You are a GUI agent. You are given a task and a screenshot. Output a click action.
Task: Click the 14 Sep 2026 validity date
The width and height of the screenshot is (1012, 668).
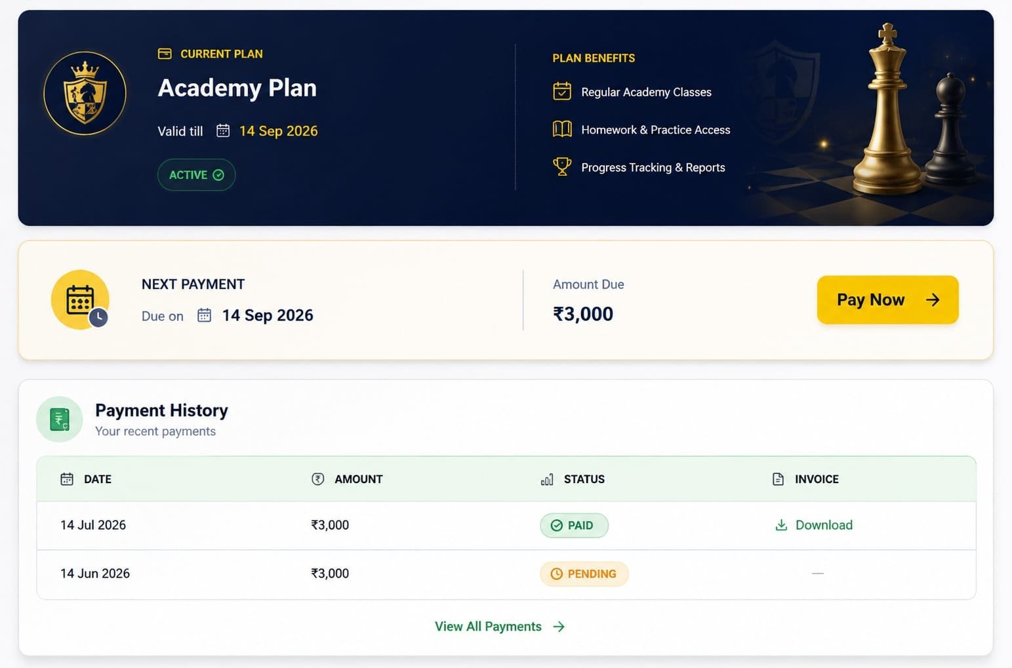point(278,131)
